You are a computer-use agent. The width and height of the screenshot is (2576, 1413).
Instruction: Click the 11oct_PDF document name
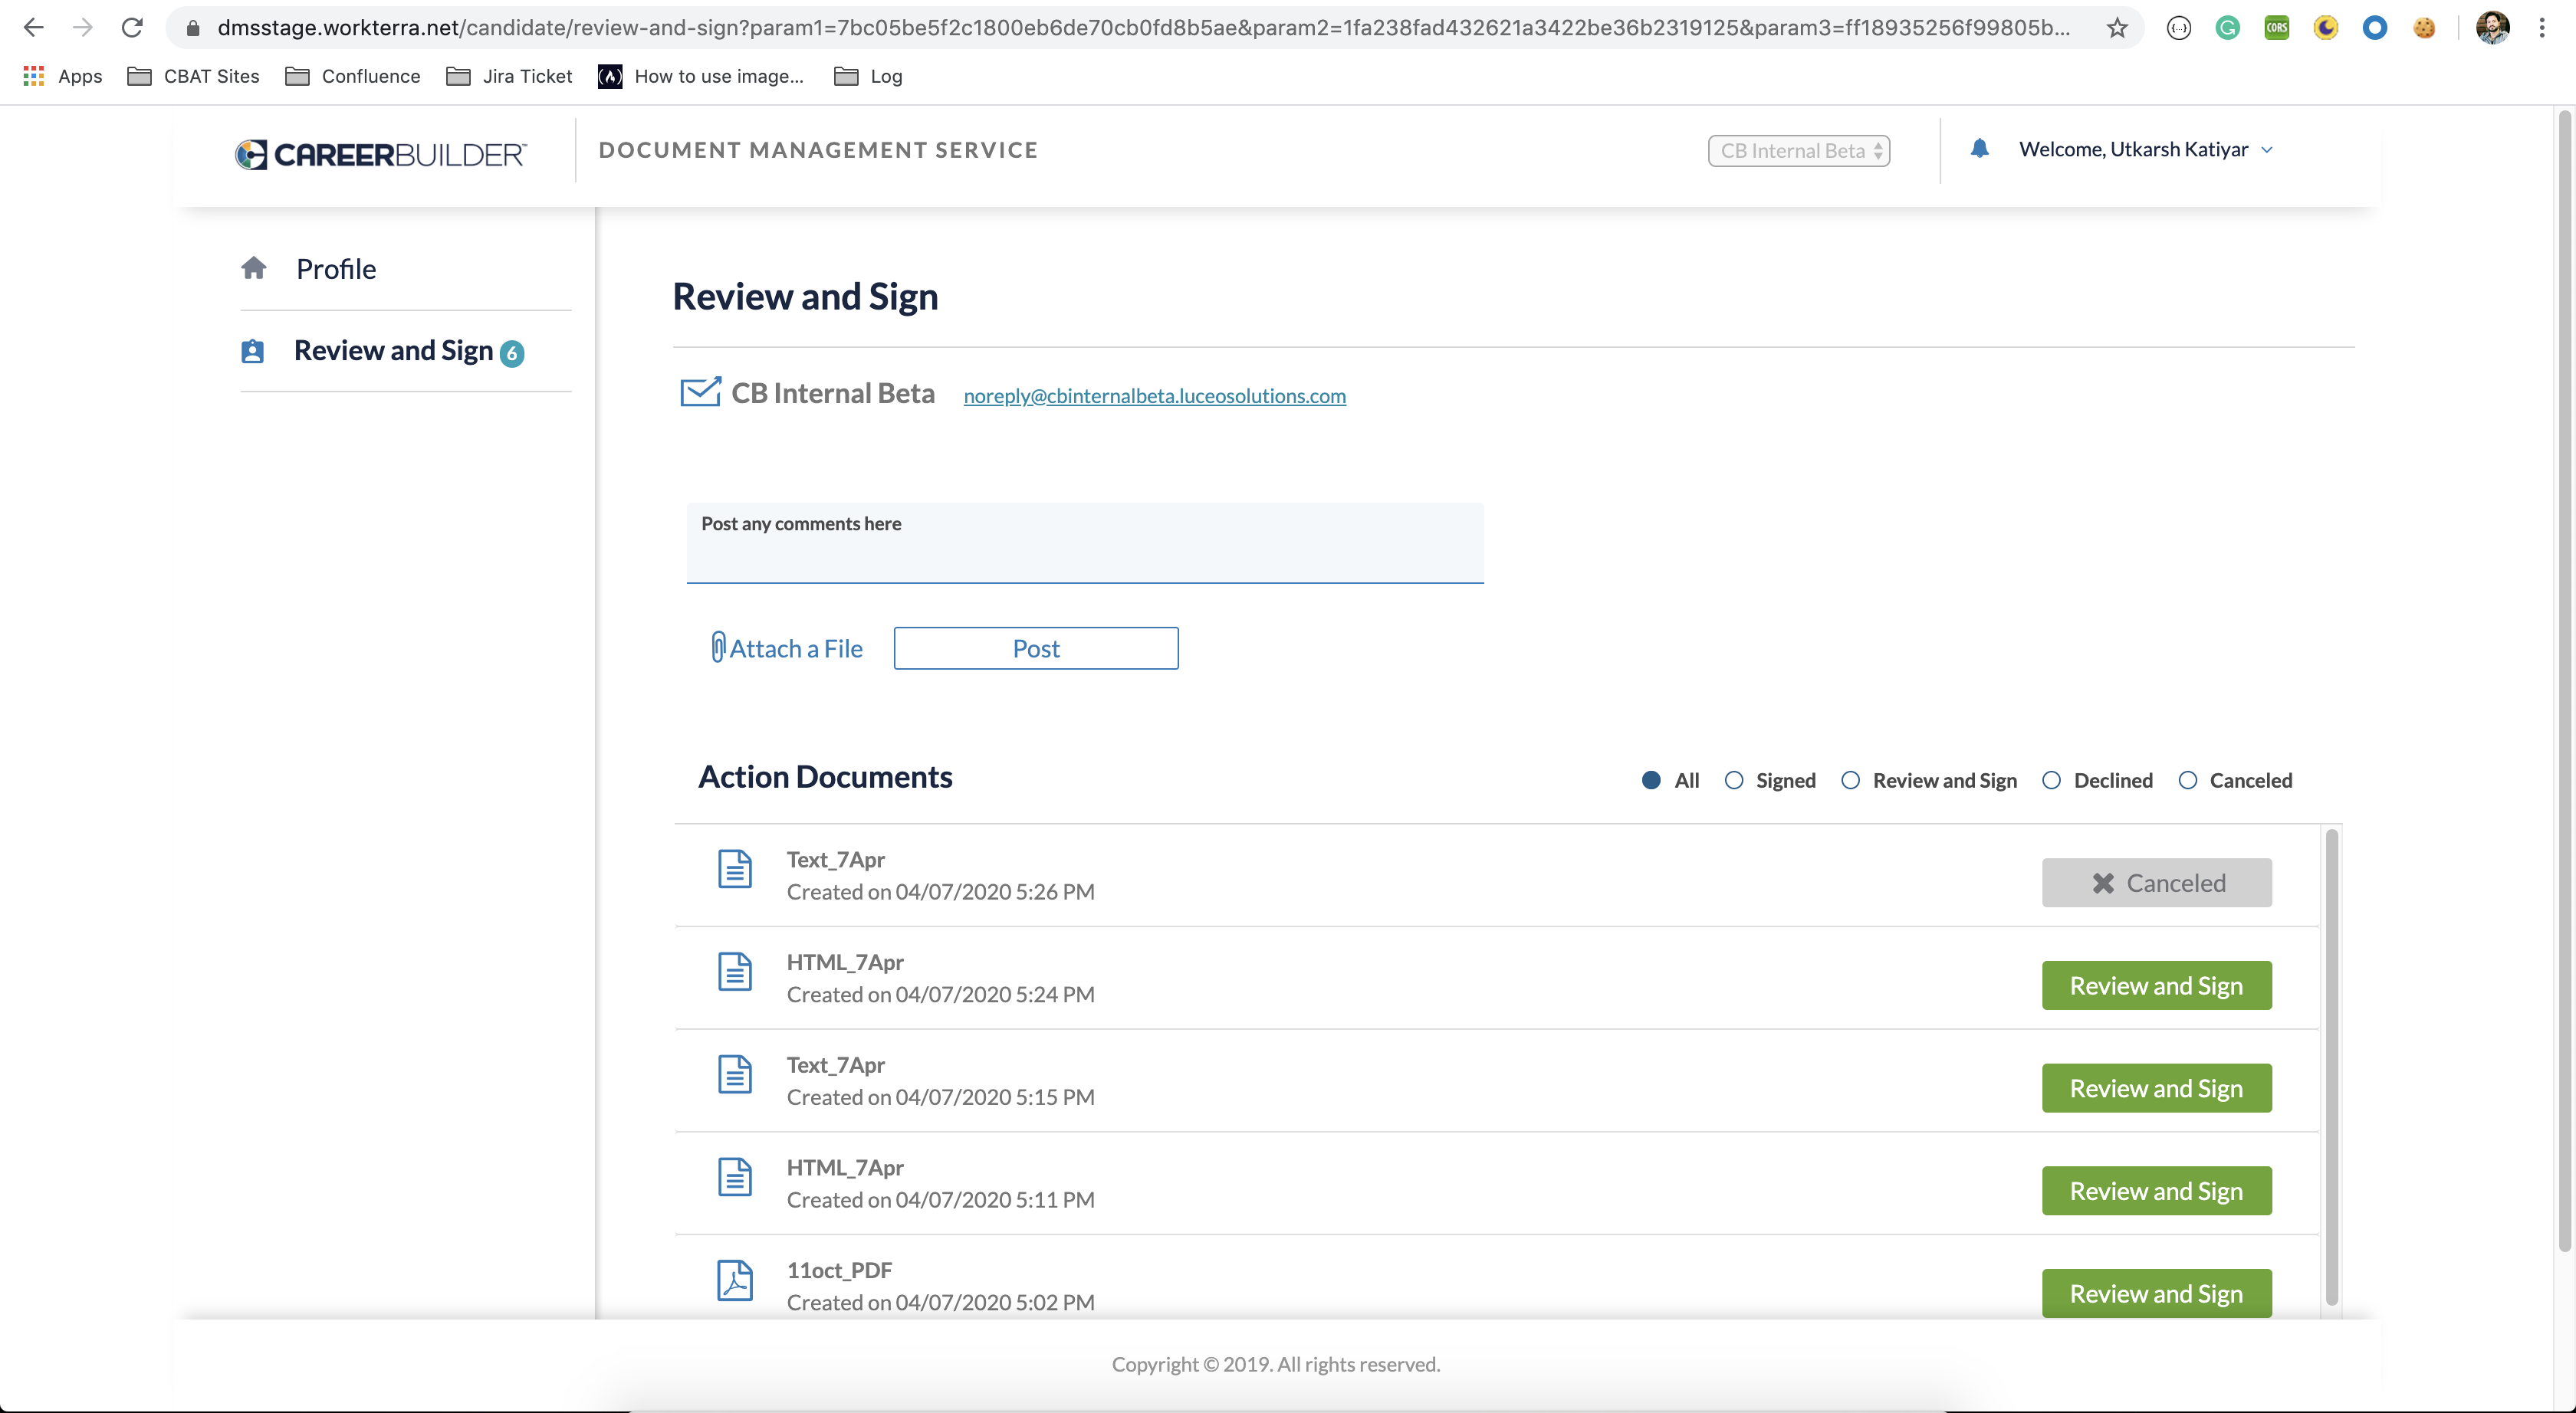click(839, 1270)
